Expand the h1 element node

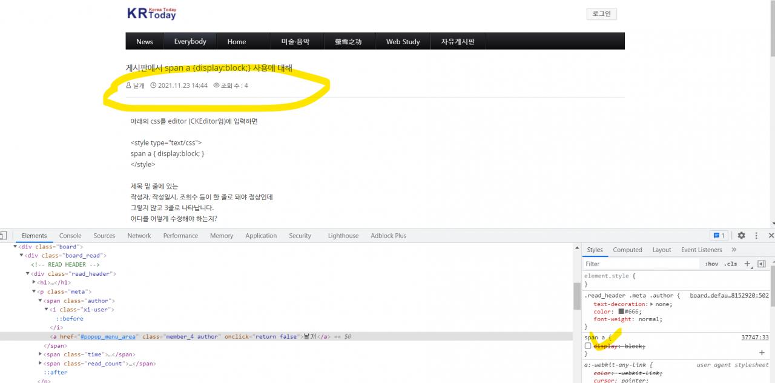[x=35, y=282]
